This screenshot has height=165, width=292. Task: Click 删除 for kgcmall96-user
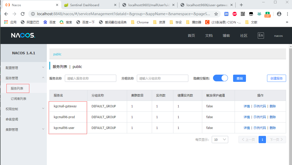(x=273, y=128)
